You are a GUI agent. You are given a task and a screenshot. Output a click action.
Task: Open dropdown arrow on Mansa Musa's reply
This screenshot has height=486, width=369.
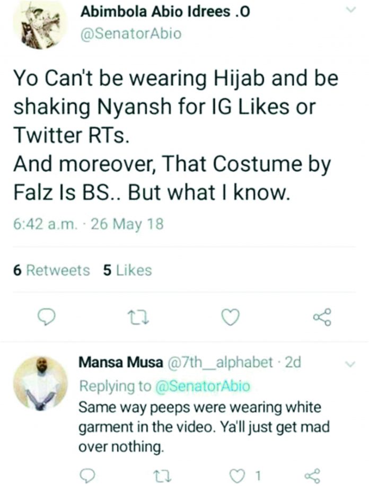tap(349, 364)
